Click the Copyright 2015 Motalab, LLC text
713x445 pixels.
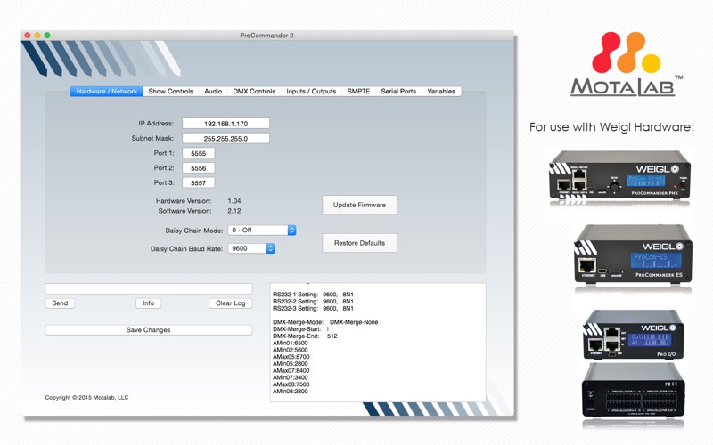(86, 397)
